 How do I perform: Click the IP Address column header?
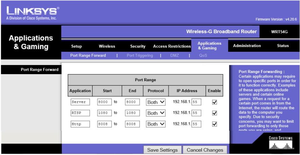[187, 91]
